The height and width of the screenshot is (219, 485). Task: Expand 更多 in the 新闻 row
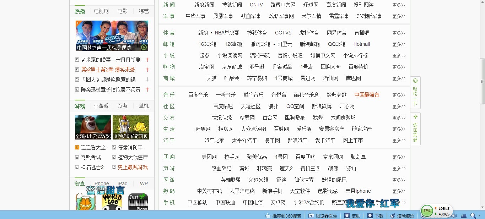coord(399,5)
